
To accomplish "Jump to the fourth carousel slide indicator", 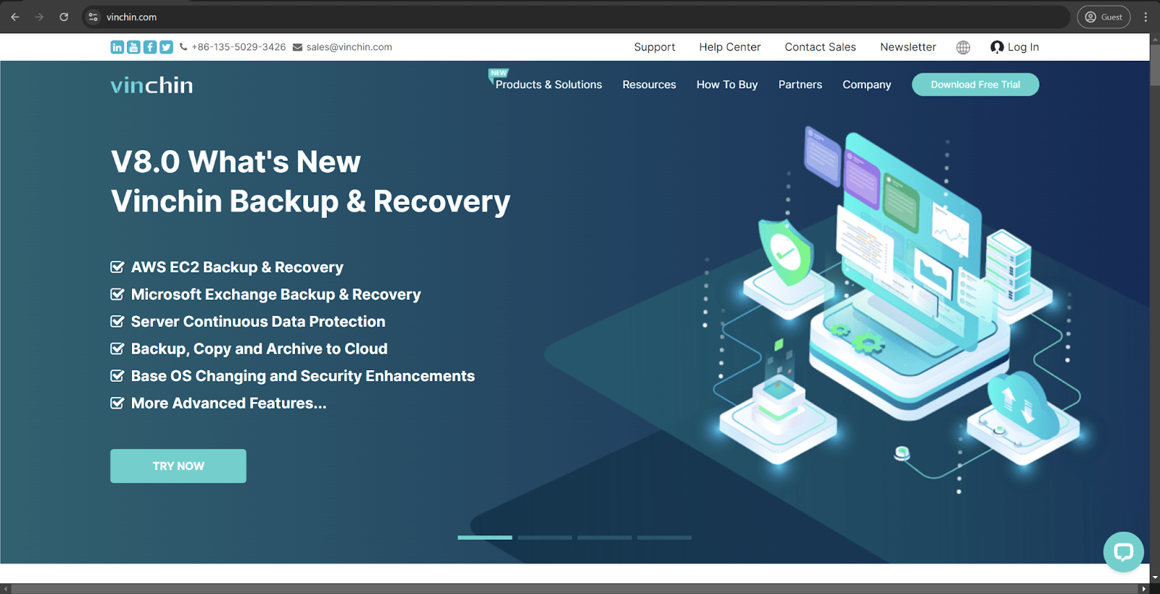I will click(664, 537).
